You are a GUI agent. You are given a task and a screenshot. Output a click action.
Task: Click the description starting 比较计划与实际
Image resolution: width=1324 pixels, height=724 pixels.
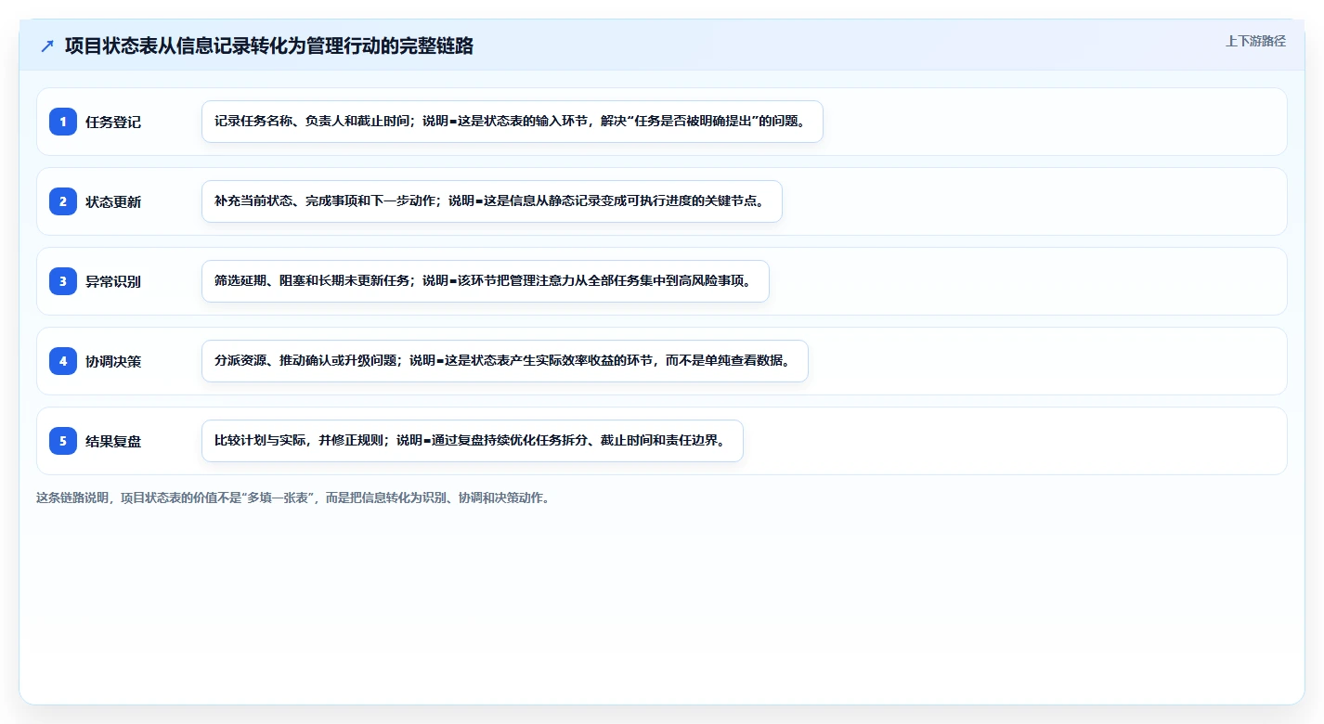(473, 441)
